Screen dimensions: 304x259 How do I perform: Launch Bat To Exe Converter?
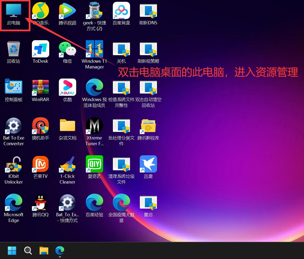[13, 127]
